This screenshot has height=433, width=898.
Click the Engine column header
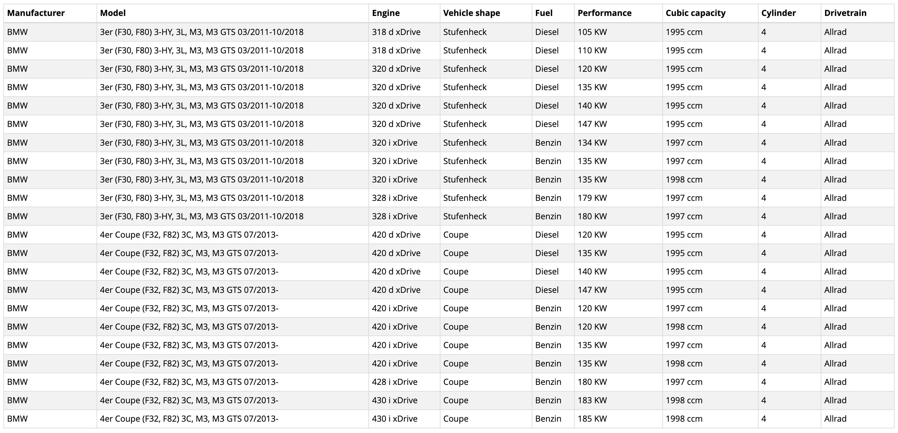(386, 13)
